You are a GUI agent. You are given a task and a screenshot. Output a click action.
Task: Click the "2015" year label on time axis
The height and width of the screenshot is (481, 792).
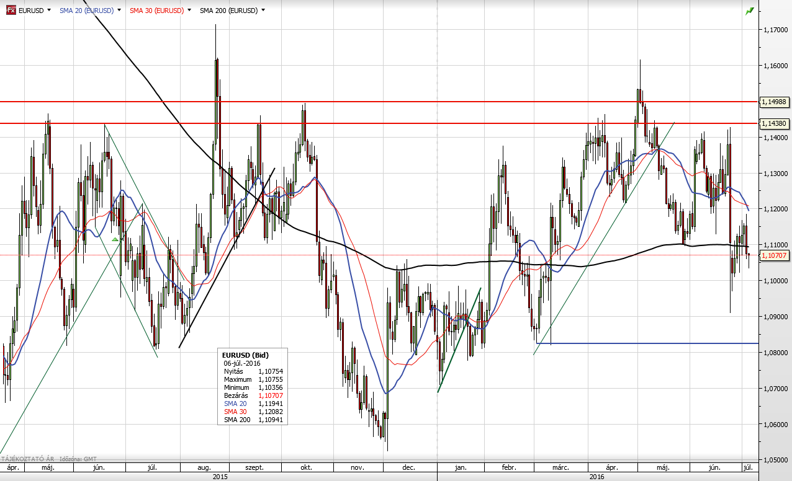click(220, 477)
